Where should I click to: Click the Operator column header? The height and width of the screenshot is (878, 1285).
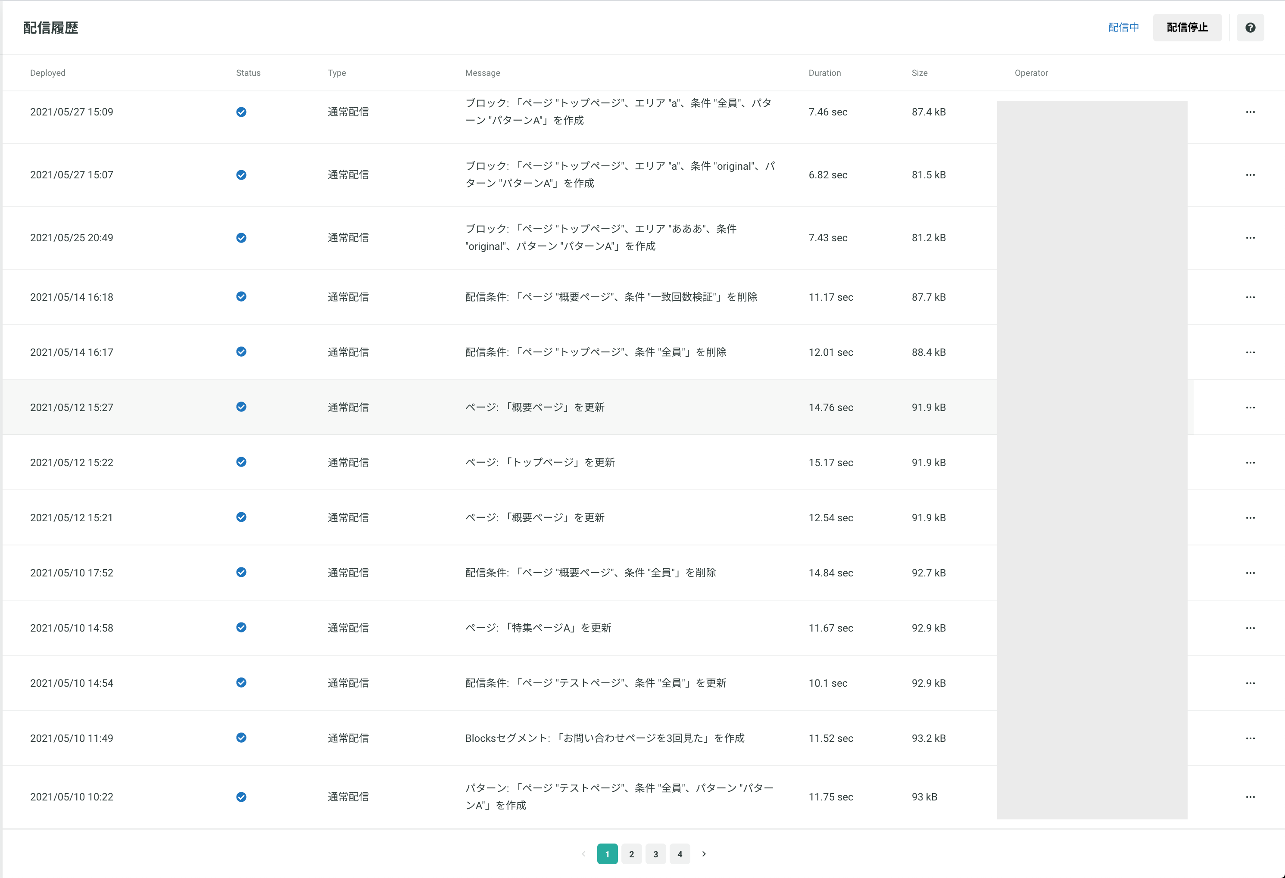1031,73
